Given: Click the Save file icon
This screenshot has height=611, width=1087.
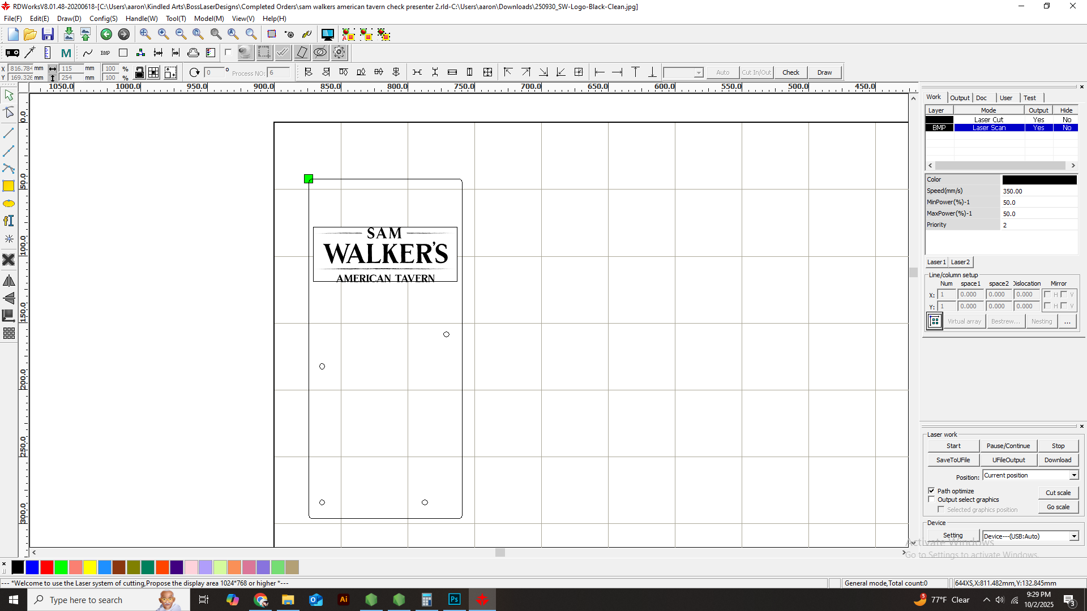Looking at the screenshot, I should coord(48,35).
